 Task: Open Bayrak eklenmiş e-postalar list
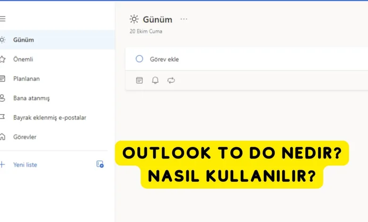click(50, 118)
